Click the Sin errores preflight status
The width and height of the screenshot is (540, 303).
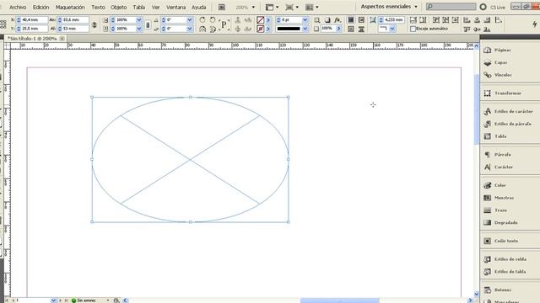[x=84, y=300]
